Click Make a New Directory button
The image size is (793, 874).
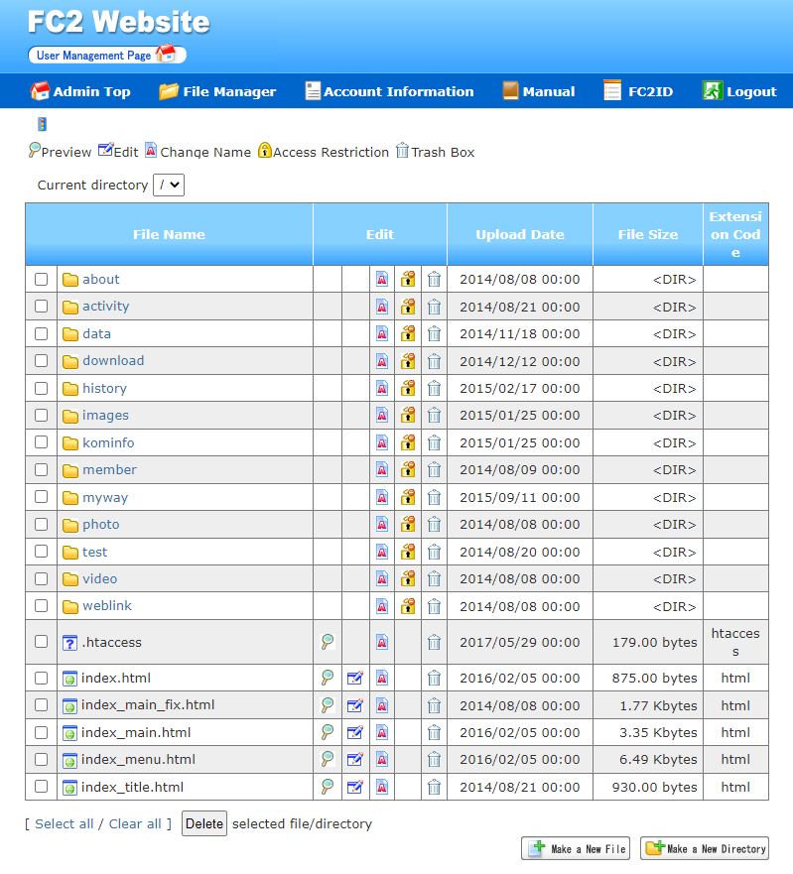point(705,848)
